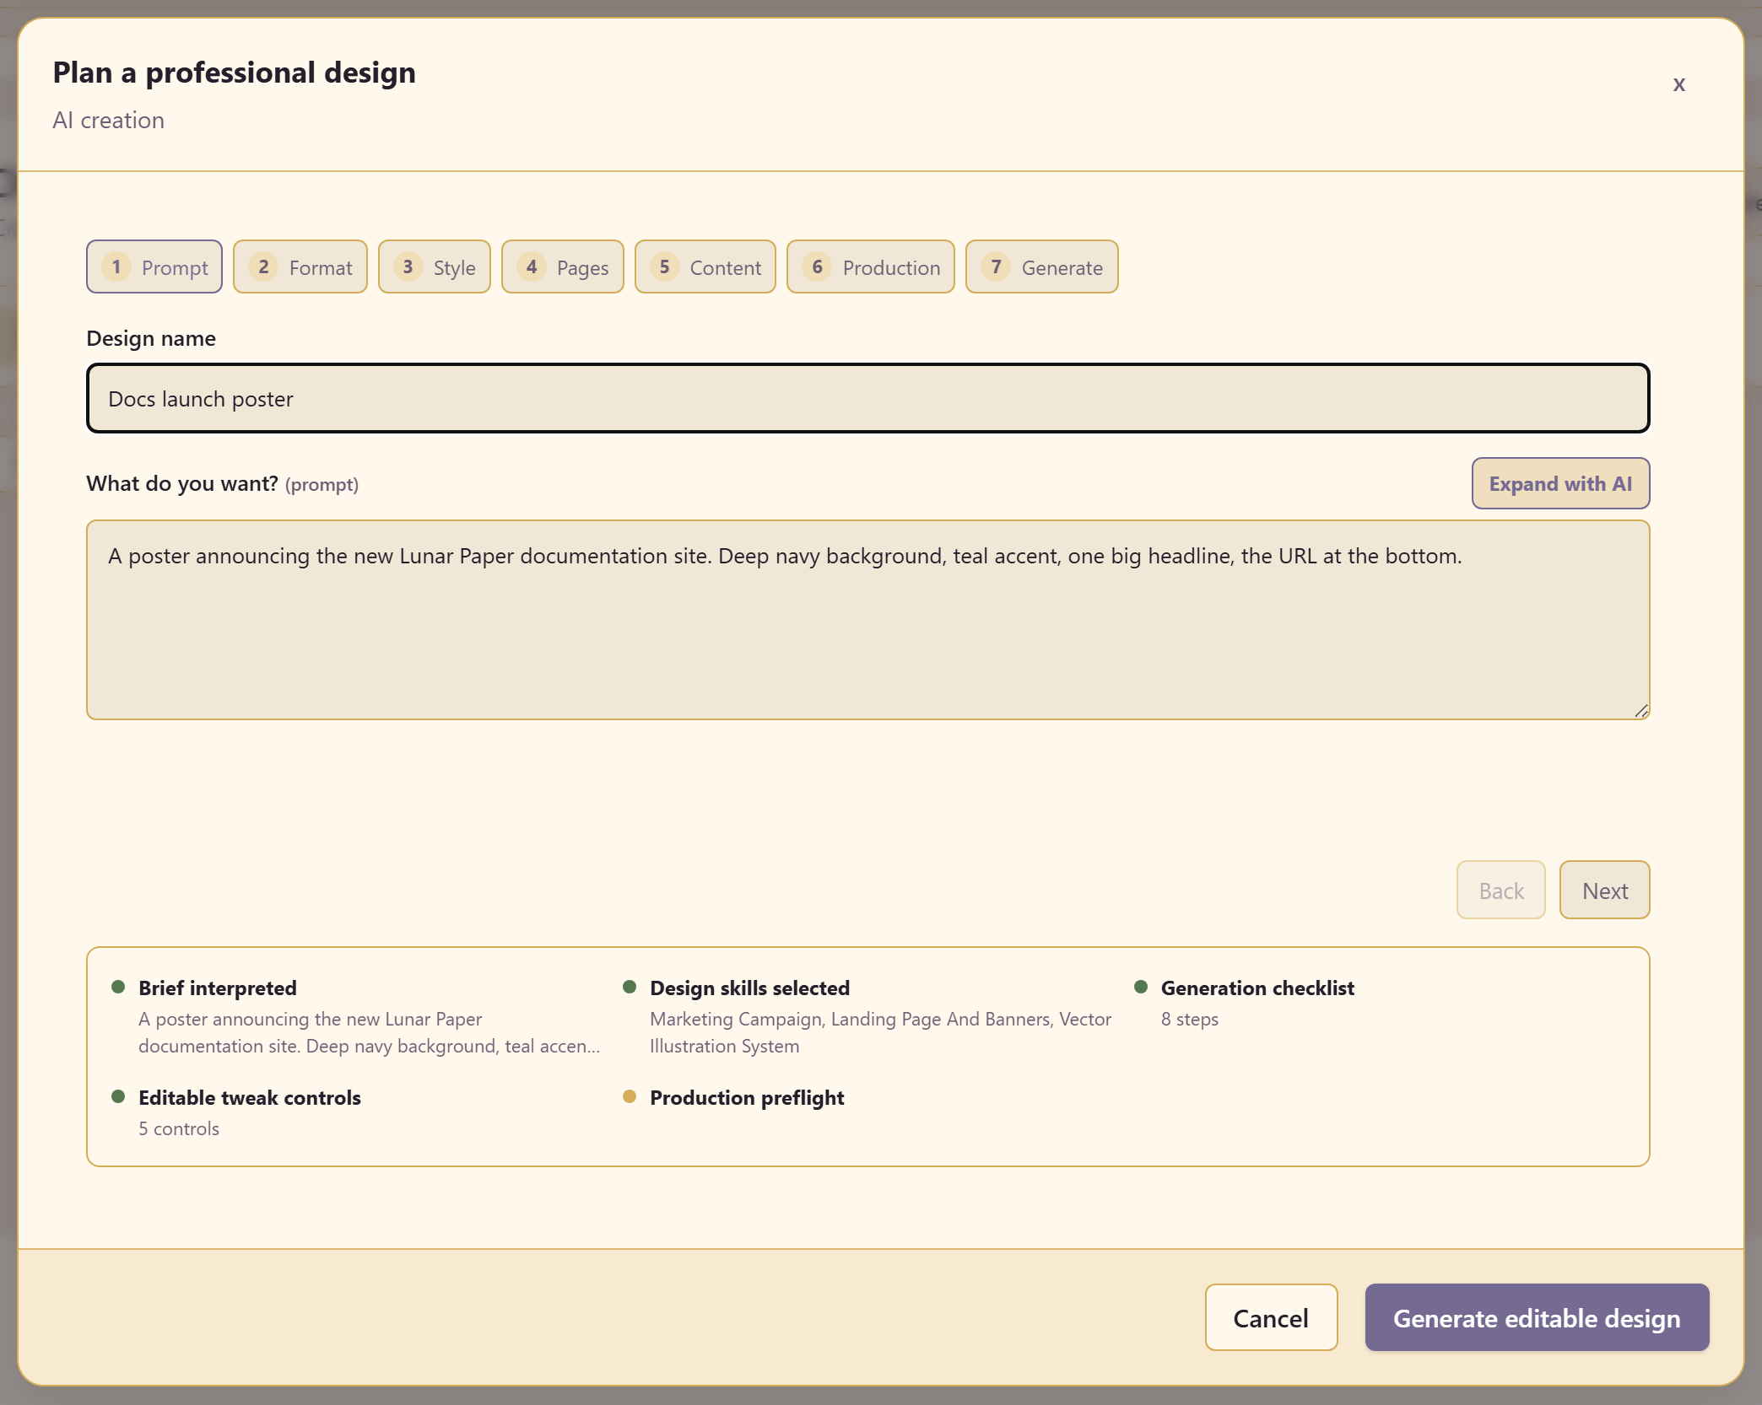The width and height of the screenshot is (1762, 1405).
Task: Click the 'Design skills selected' heading
Action: 750,988
